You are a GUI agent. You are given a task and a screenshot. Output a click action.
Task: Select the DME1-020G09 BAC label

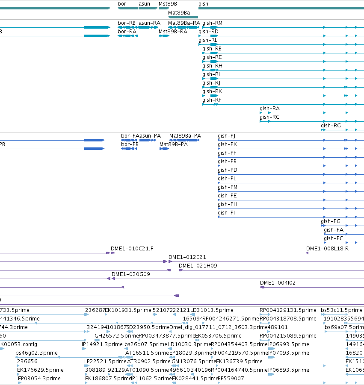131,274
